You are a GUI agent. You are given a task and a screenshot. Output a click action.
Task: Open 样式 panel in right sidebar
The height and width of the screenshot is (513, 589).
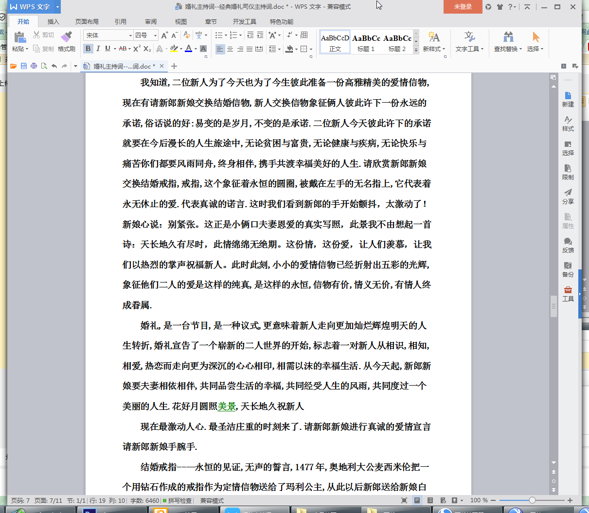[x=568, y=124]
